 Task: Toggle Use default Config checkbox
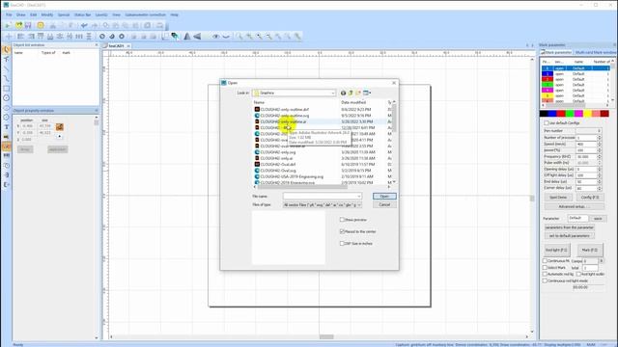(547, 123)
